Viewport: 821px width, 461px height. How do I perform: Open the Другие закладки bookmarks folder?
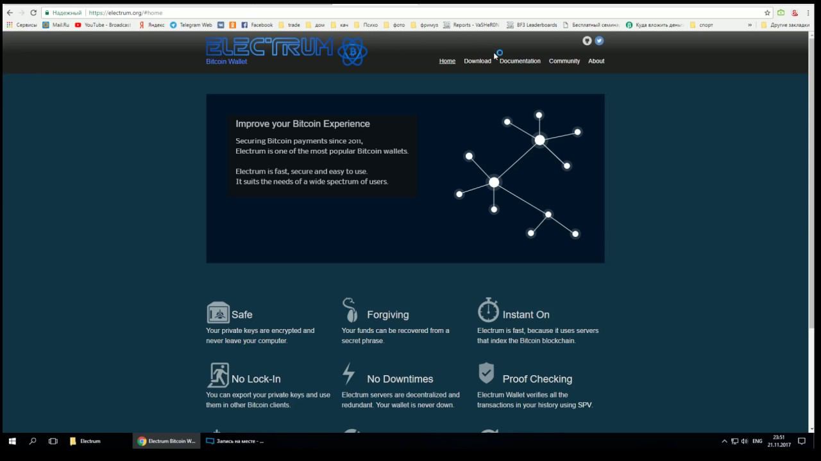[x=785, y=25]
